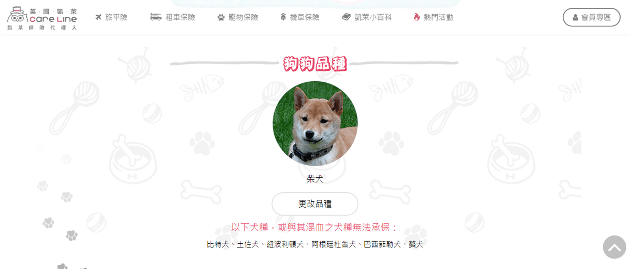Open the 機車保險 navigation label
The height and width of the screenshot is (269, 630).
[x=304, y=17]
